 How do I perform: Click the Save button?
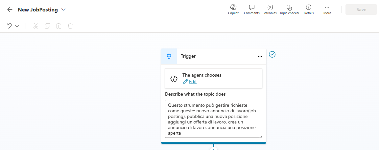pyautogui.click(x=361, y=9)
